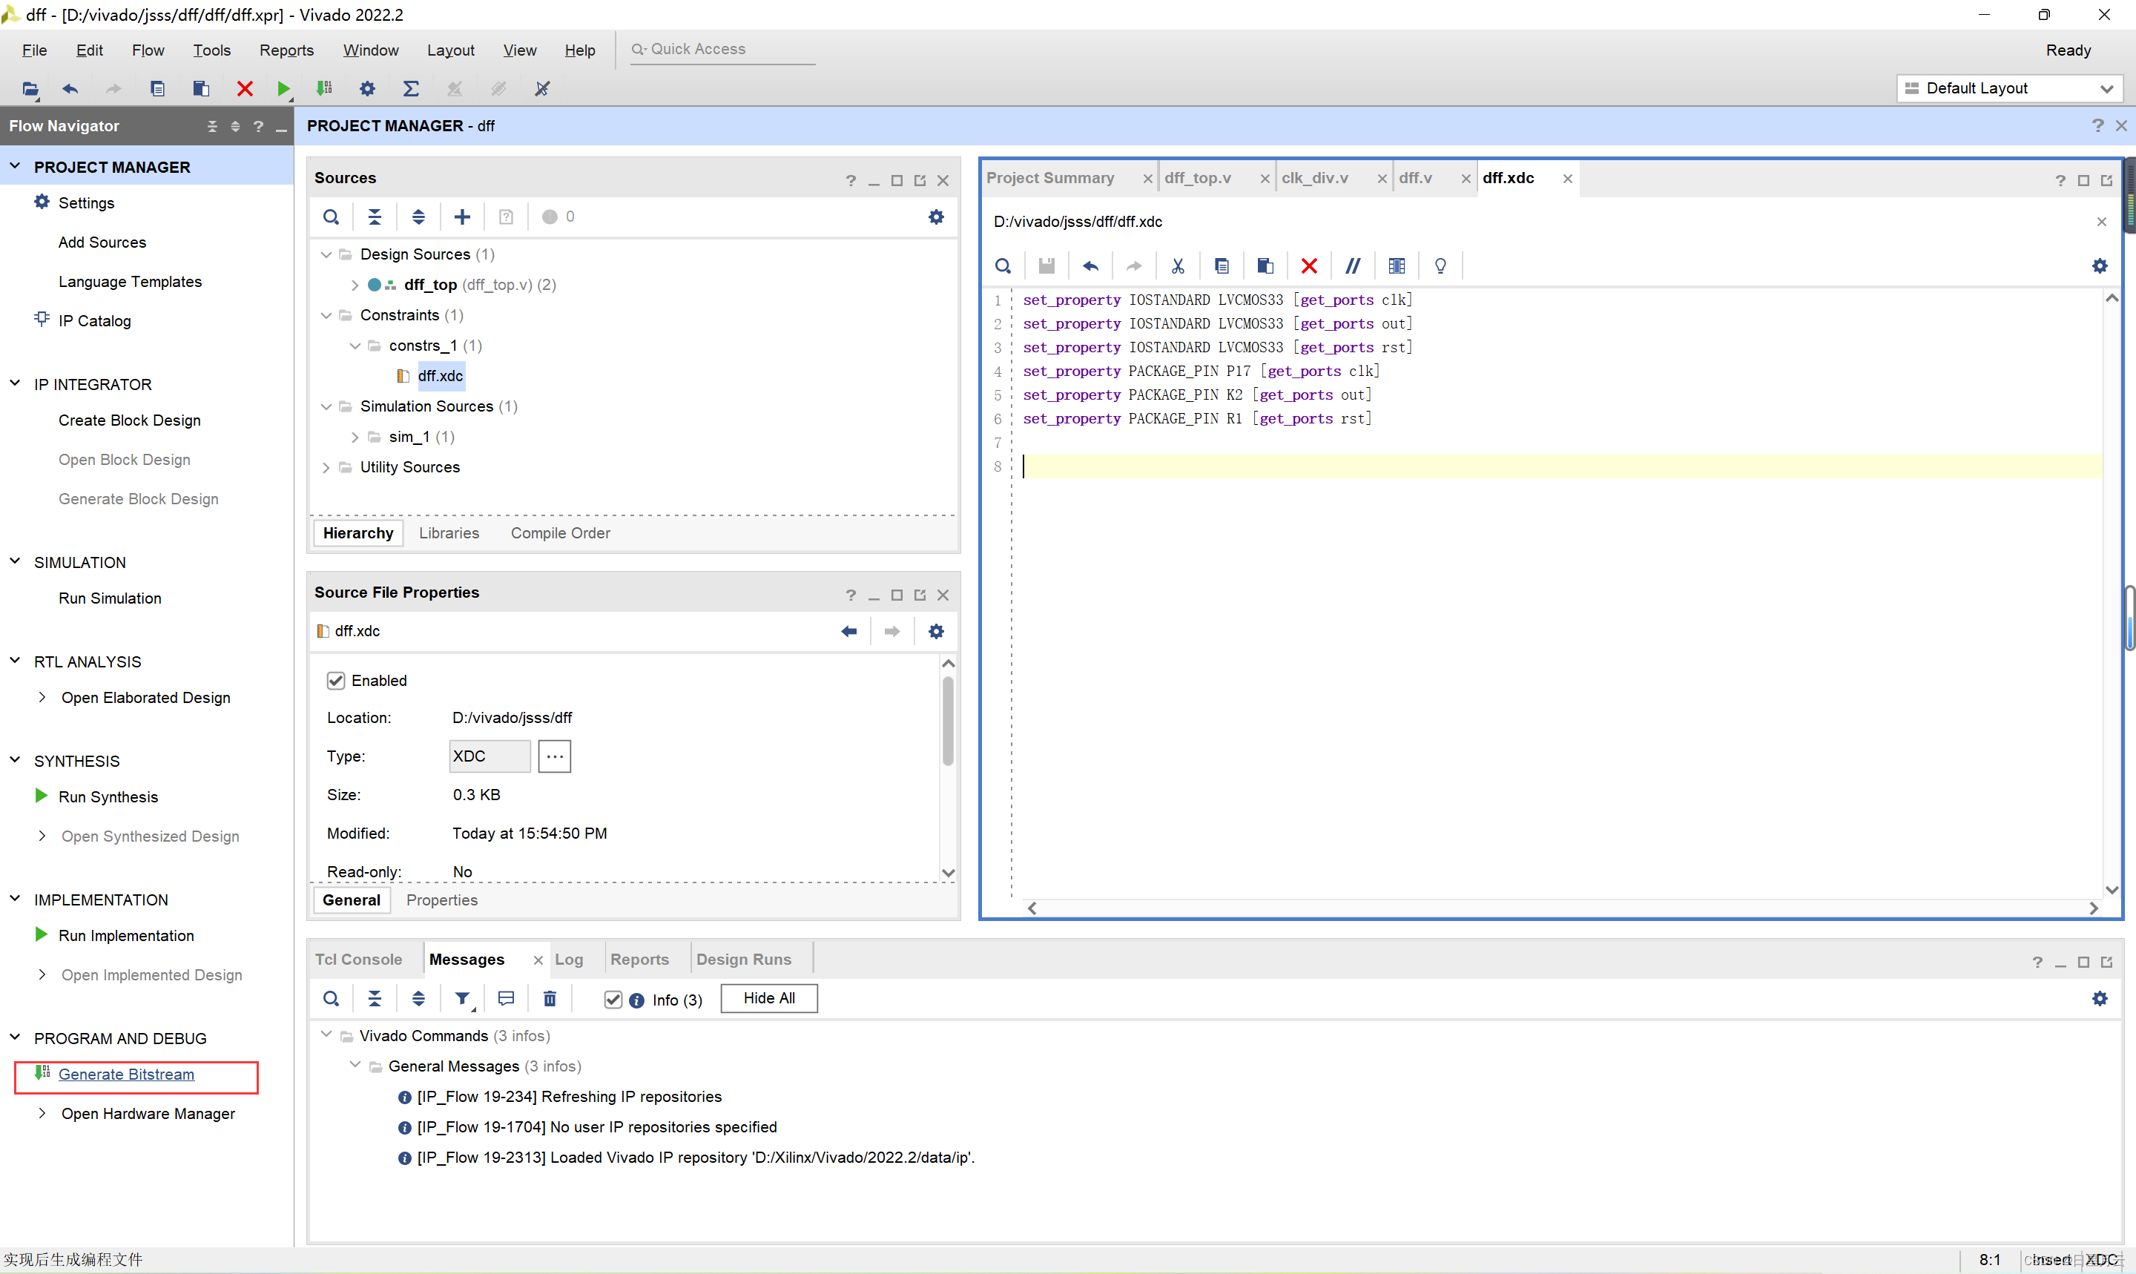Click the filter funnel icon in Messages panel
Screen dimensions: 2136x1274
462,998
